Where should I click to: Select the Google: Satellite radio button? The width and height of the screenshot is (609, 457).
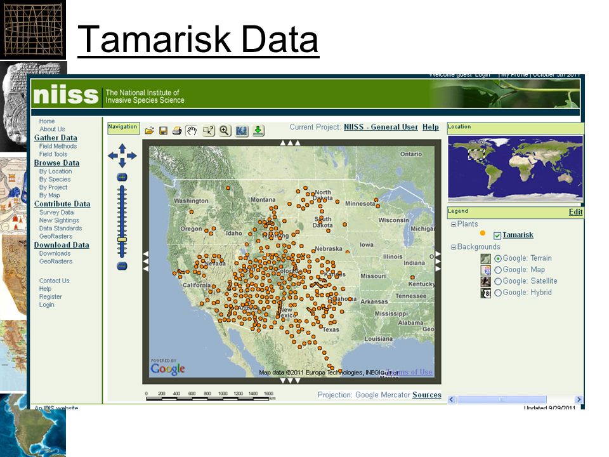pos(498,281)
